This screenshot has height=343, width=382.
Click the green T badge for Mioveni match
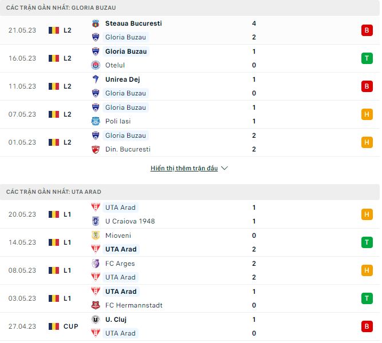pyautogui.click(x=367, y=242)
